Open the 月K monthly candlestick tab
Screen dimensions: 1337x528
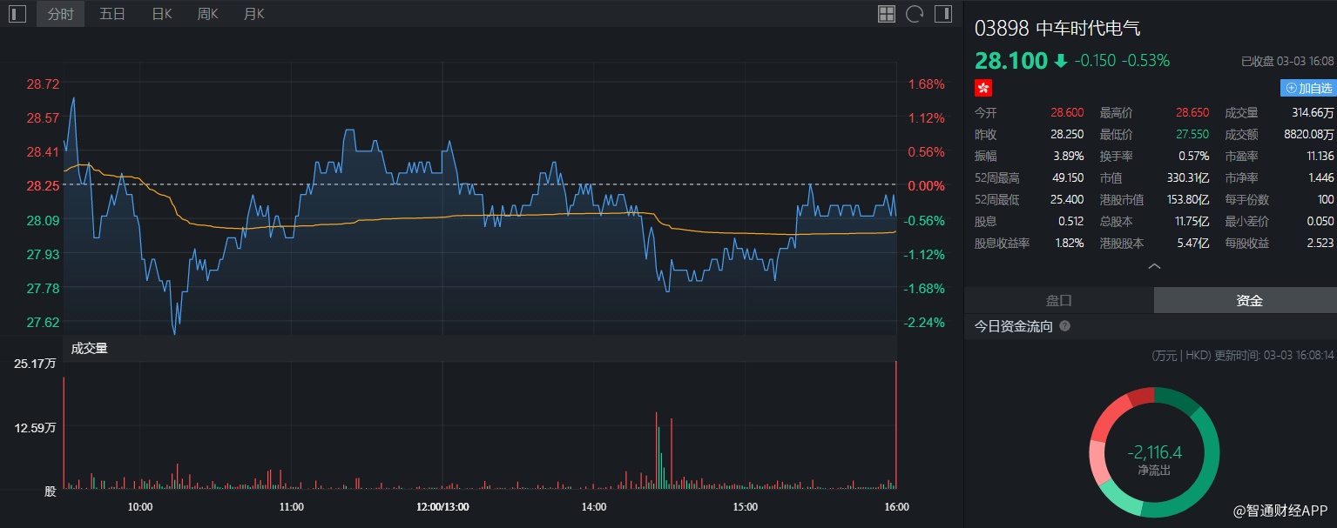tap(254, 14)
